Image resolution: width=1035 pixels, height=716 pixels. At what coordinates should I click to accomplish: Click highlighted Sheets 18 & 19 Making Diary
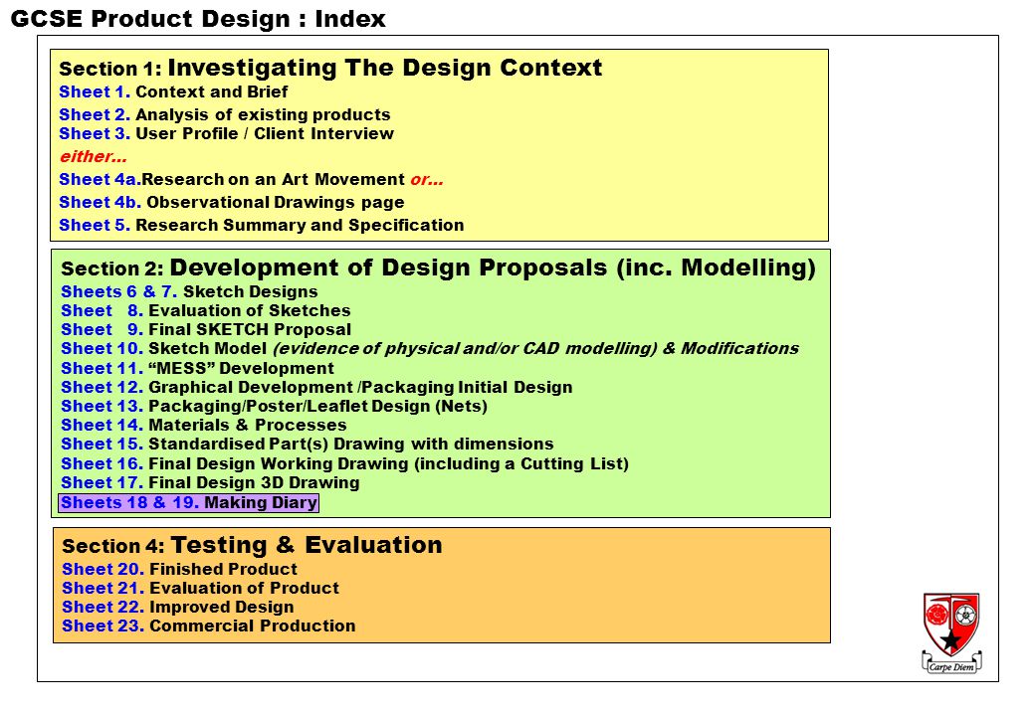189,503
